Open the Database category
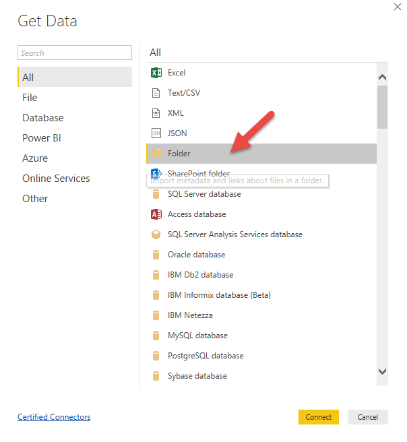 point(43,118)
